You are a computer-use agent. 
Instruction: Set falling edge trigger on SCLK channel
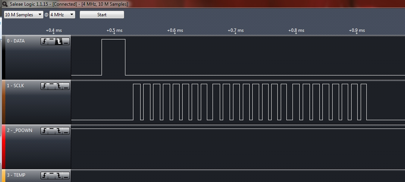(x=59, y=86)
